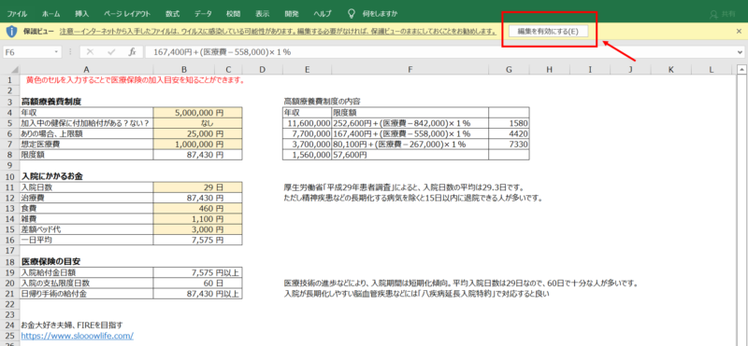Switch to the ホーム ribbon tab
The height and width of the screenshot is (346, 748).
point(51,14)
